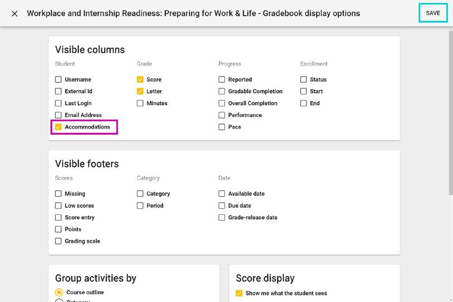
Task: Click the Score display heading
Action: (x=265, y=279)
